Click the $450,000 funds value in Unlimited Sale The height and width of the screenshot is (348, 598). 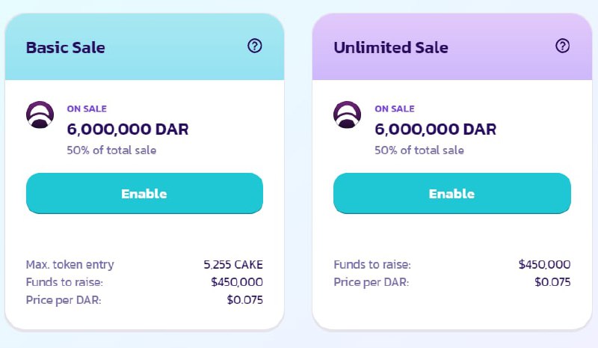coord(544,264)
